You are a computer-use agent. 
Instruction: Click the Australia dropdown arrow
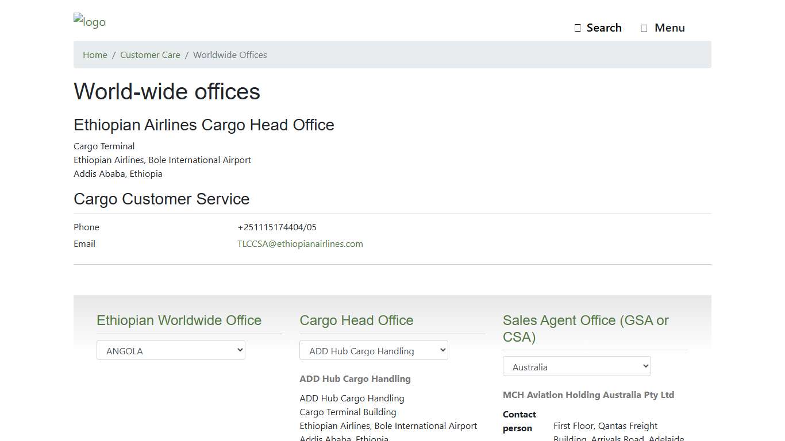[642, 366]
